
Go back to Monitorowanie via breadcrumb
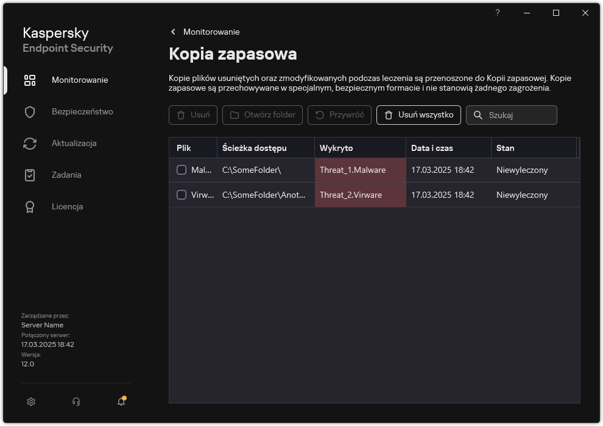pos(211,32)
